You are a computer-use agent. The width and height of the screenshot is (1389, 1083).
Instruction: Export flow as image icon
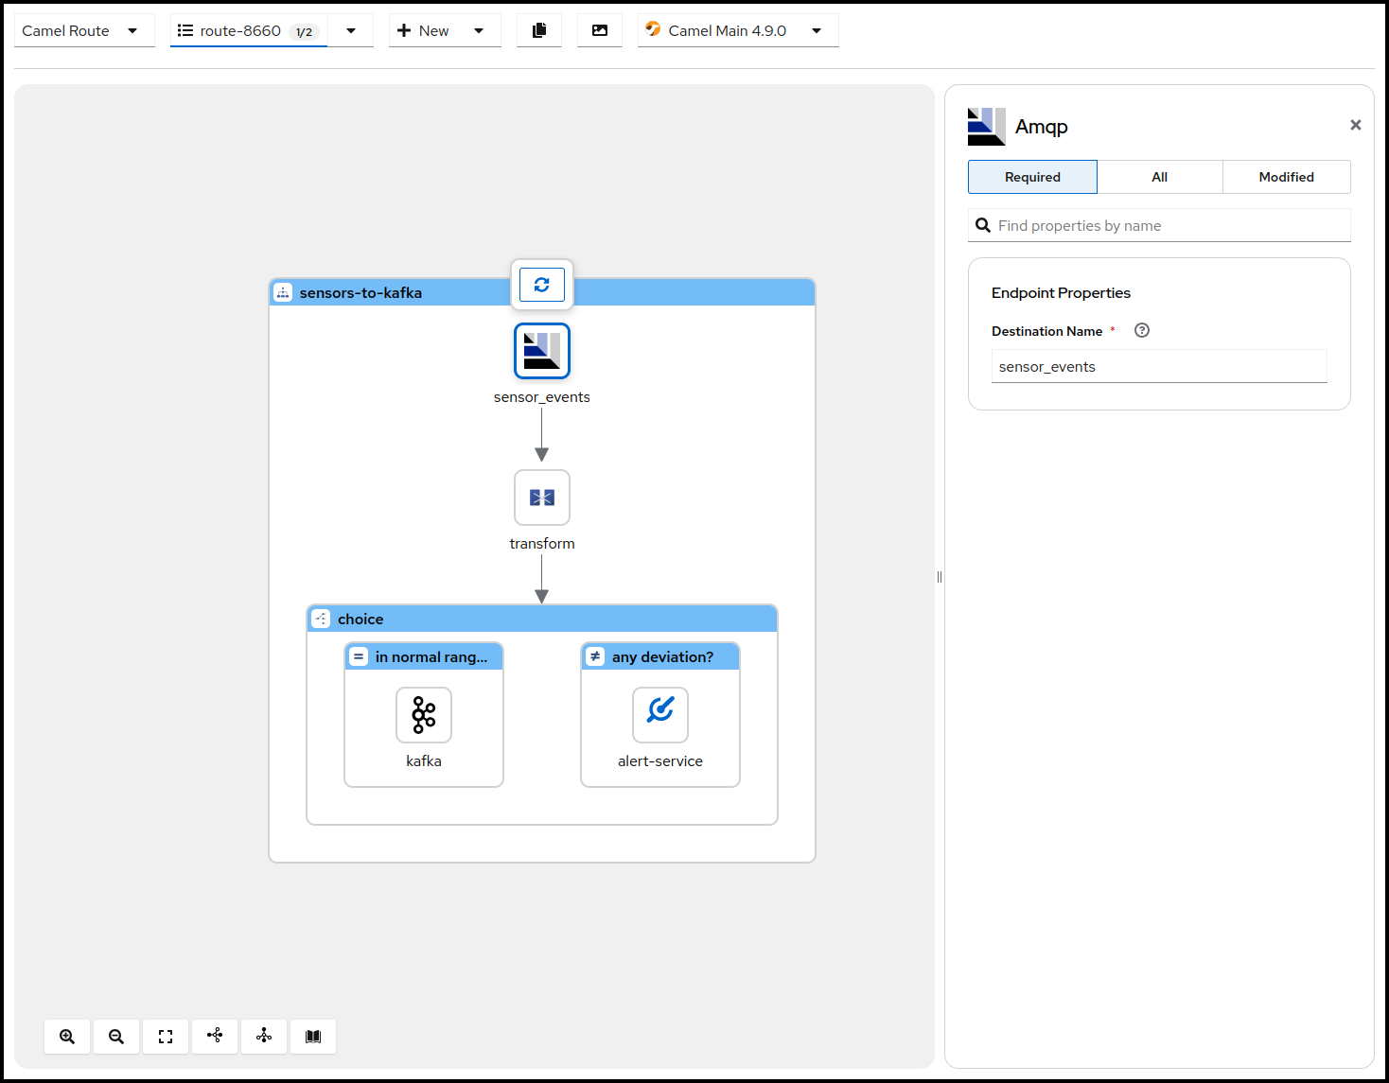pos(600,30)
